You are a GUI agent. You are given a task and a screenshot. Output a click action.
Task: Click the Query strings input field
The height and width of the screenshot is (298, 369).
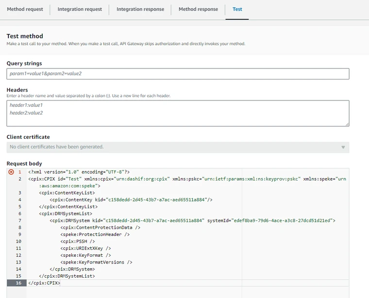coord(178,74)
